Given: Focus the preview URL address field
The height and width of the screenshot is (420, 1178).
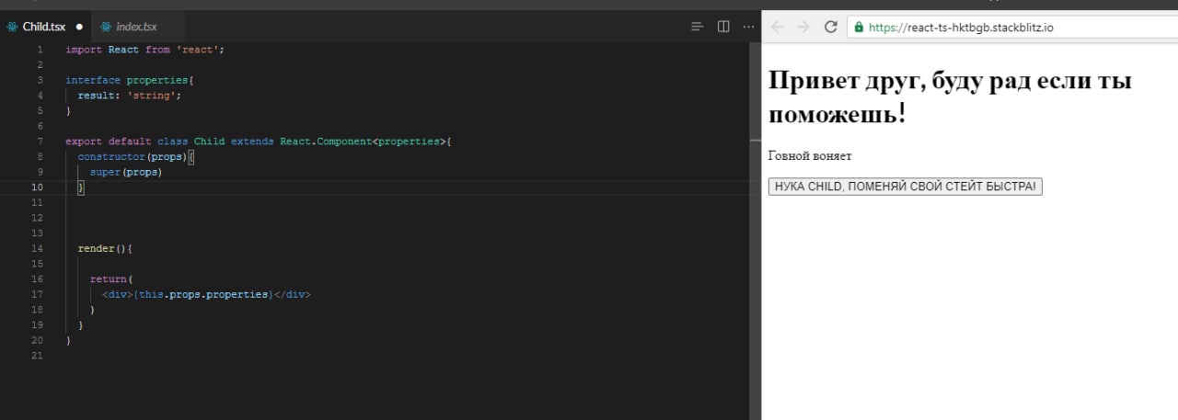Looking at the screenshot, I should tap(1012, 27).
